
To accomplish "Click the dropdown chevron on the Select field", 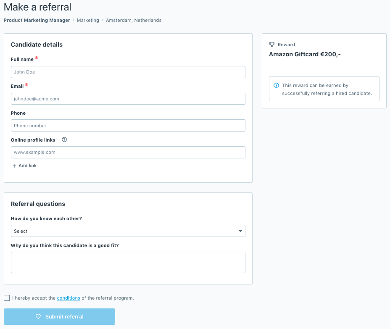I will click(240, 231).
